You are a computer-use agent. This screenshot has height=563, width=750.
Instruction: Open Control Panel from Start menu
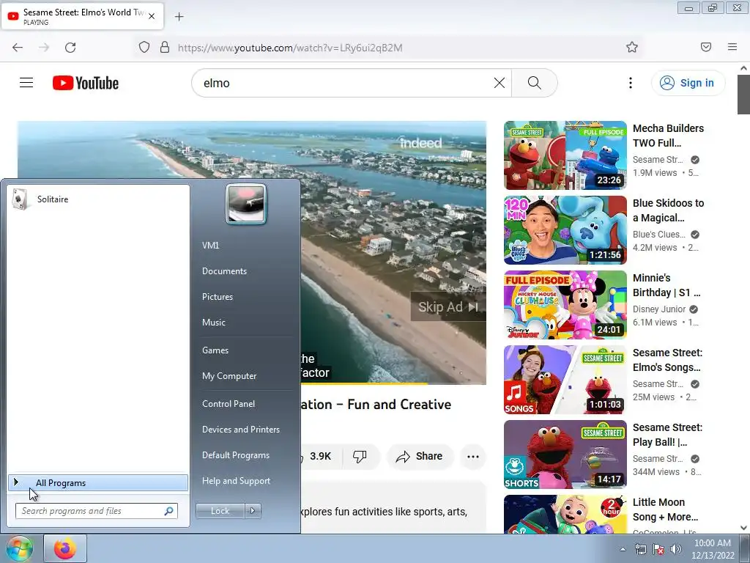coord(229,404)
